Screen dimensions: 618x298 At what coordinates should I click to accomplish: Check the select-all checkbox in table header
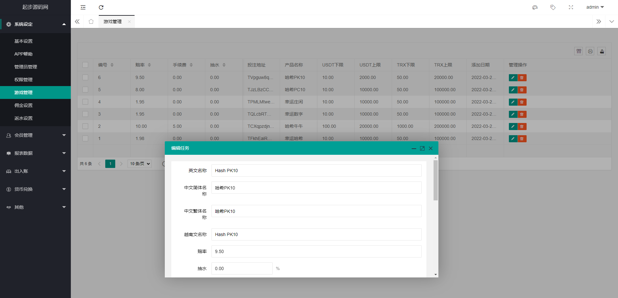(85, 65)
